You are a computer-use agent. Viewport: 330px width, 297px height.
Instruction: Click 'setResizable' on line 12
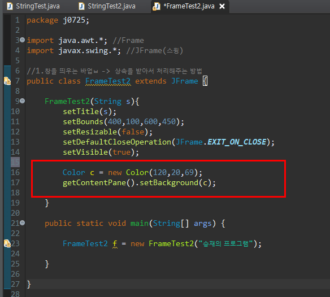[x=90, y=132]
